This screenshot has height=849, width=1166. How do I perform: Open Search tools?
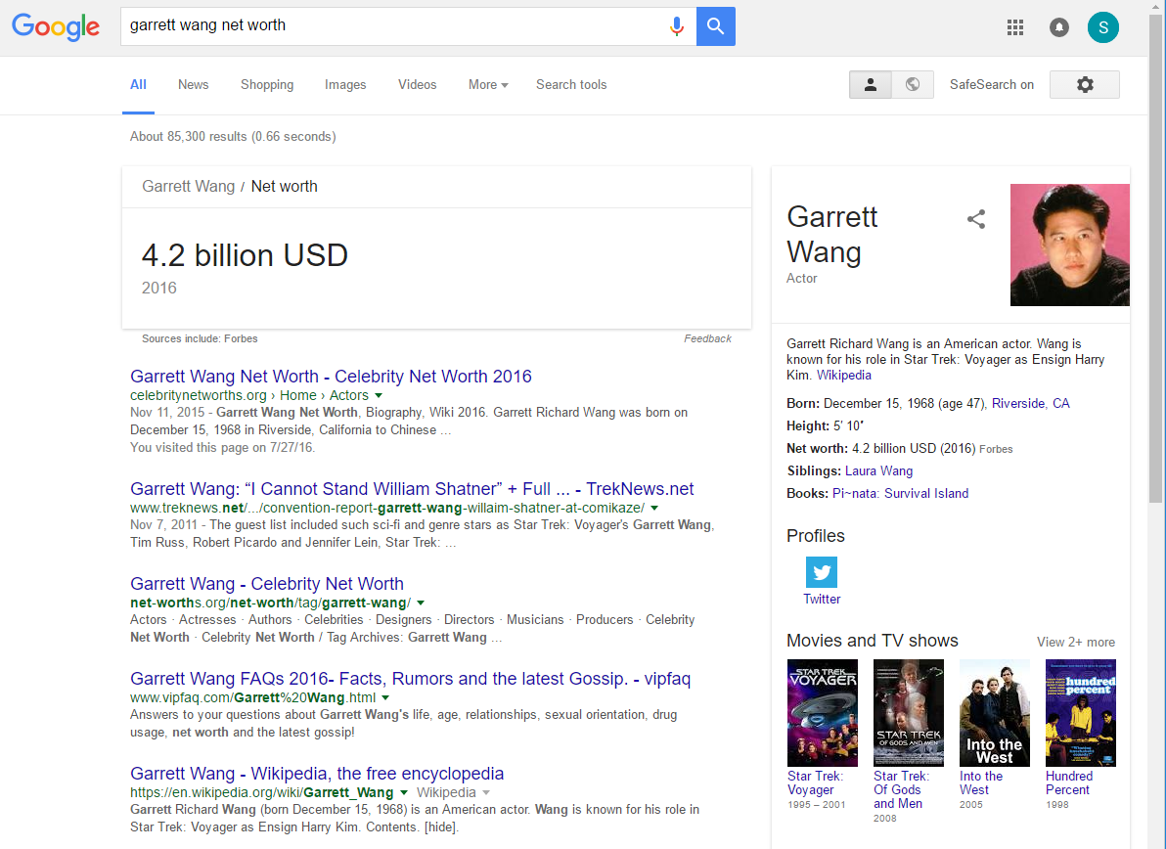[x=571, y=85]
